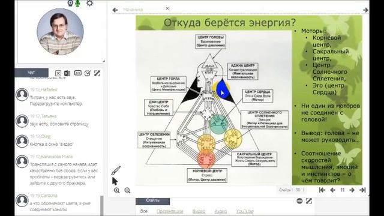The image size is (384, 216).
Task: Click the ЦЕНТР СОЛНЕЧНОГО СПЛЕТЕНИЯ label box
Action: pyautogui.click(x=265, y=120)
